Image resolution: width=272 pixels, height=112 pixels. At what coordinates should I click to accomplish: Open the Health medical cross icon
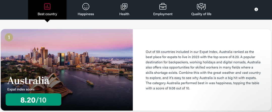click(x=124, y=7)
